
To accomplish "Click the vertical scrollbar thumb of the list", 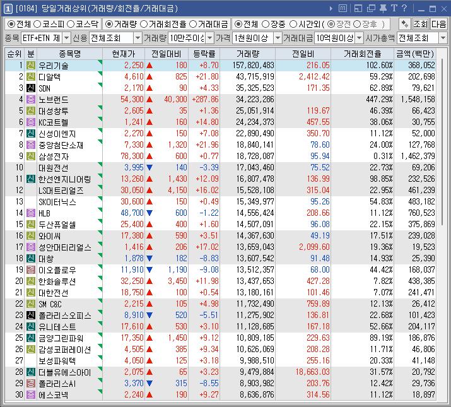I will pyautogui.click(x=442, y=143).
